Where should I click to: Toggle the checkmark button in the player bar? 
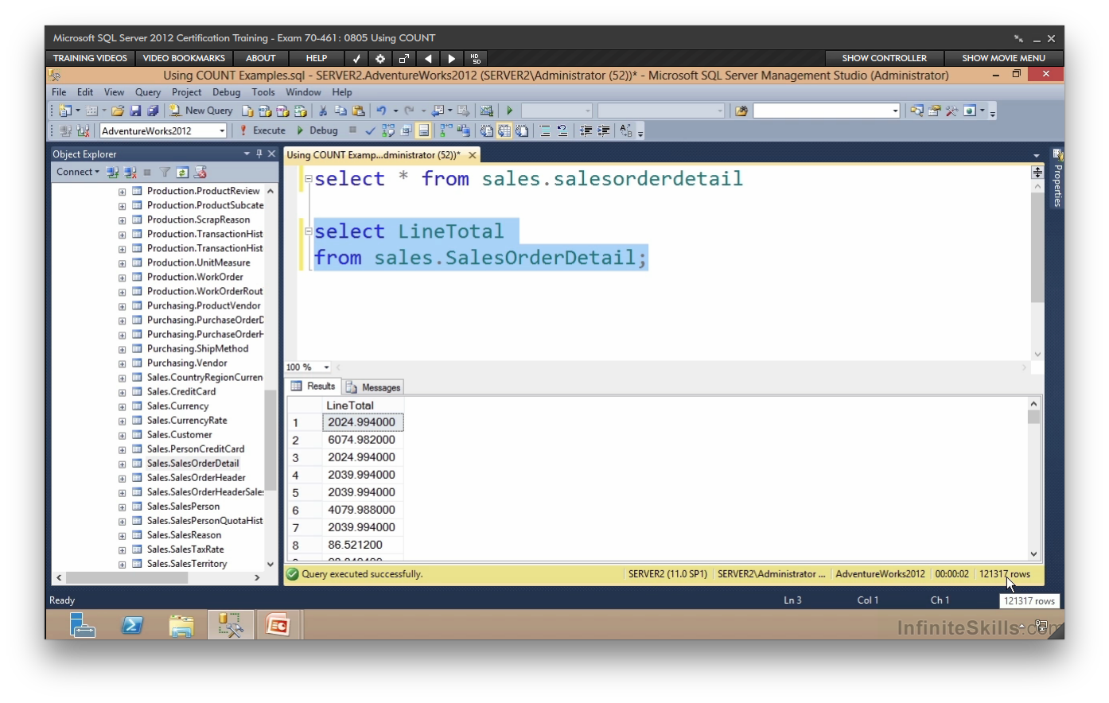coord(356,58)
